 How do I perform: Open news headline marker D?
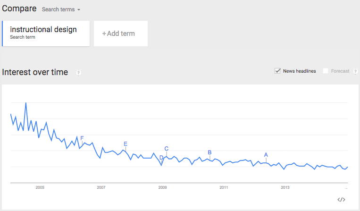point(161,158)
